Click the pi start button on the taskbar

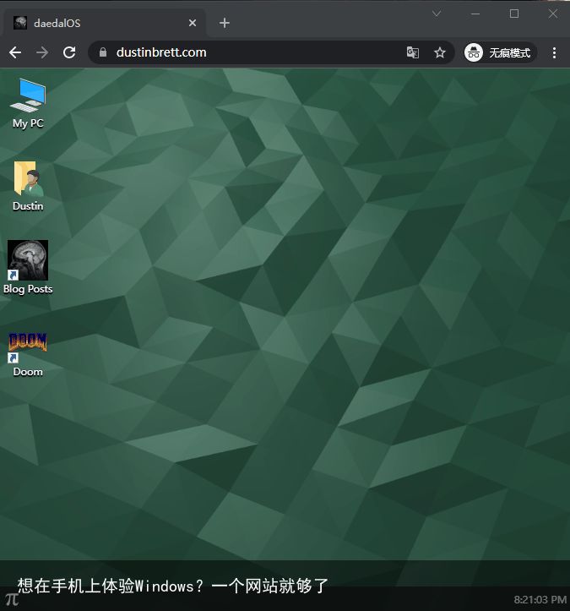click(12, 599)
